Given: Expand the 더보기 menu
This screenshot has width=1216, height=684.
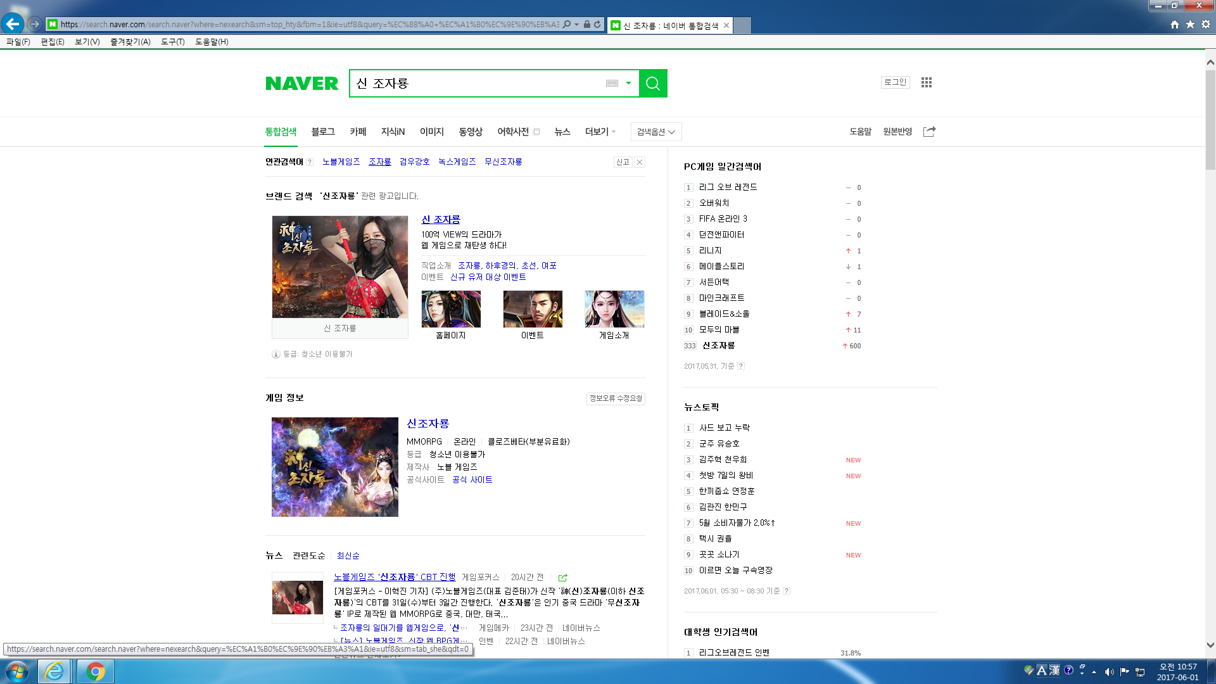Looking at the screenshot, I should click(x=600, y=131).
